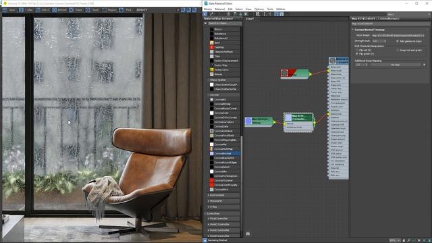Click the navigator icon at bottom of View1
The image size is (432, 243).
(x=248, y=234)
